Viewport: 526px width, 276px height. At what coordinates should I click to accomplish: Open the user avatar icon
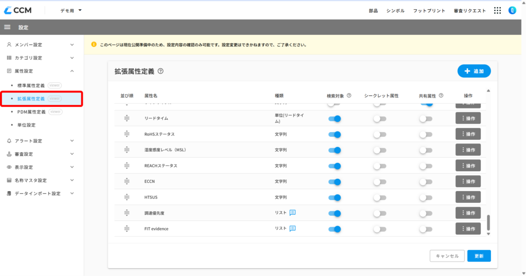click(x=512, y=10)
